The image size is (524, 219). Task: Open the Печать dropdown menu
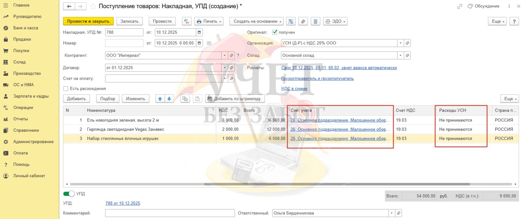(x=209, y=21)
